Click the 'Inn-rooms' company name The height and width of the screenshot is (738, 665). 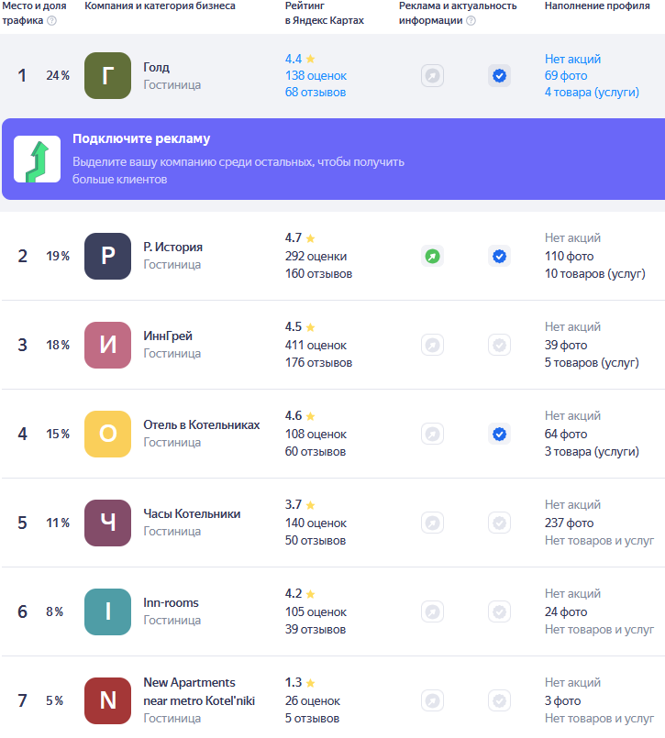click(x=171, y=603)
